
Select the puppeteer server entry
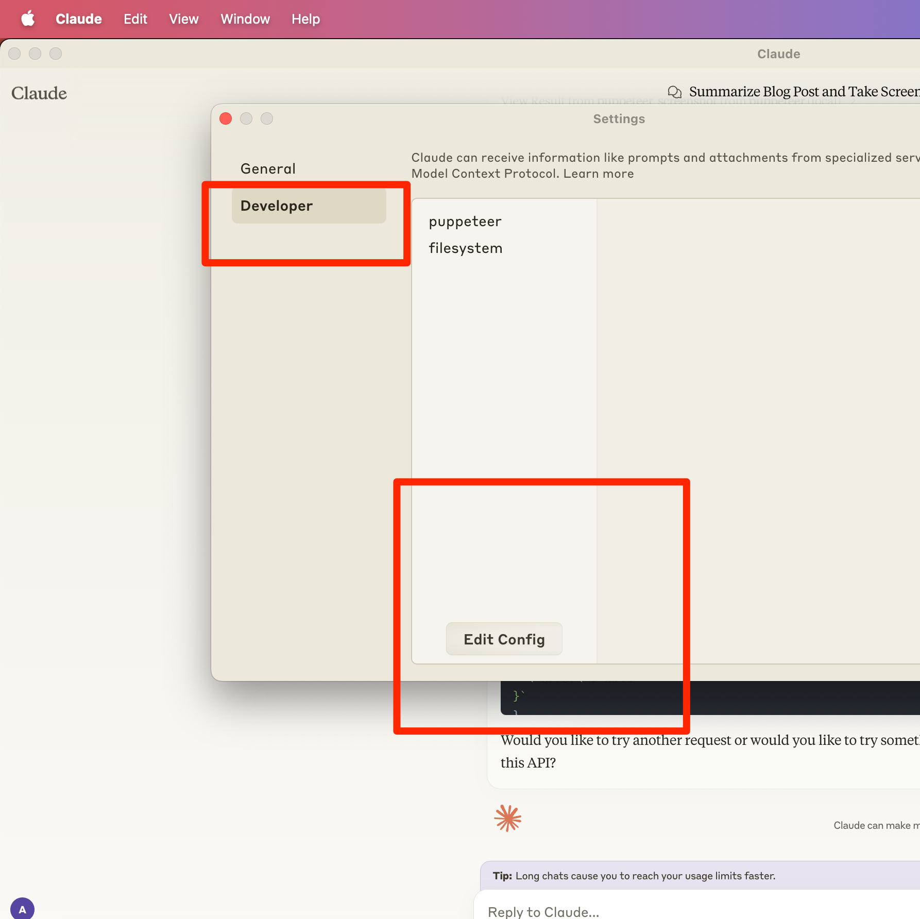pyautogui.click(x=465, y=222)
